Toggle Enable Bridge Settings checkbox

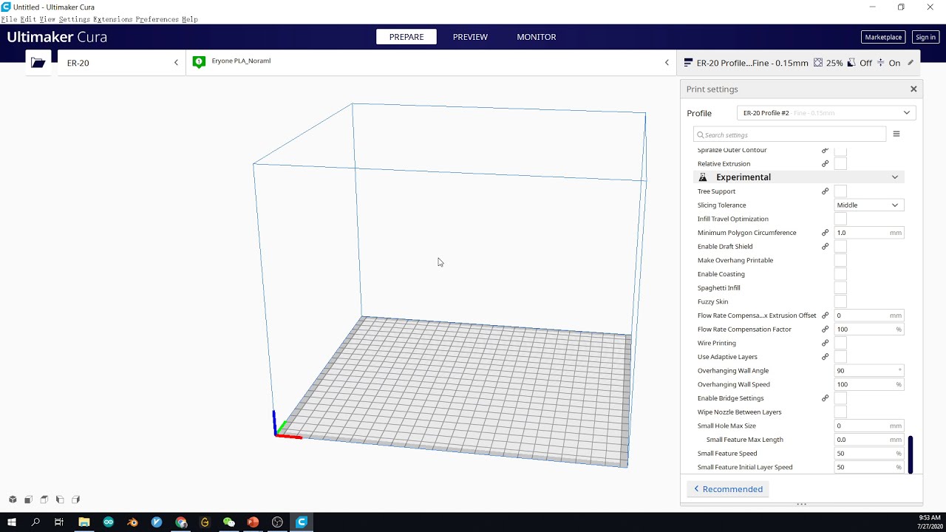(840, 398)
